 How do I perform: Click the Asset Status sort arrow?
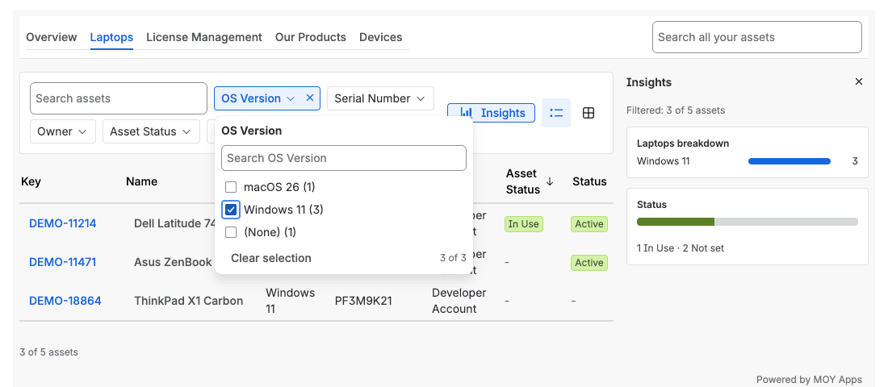[549, 181]
